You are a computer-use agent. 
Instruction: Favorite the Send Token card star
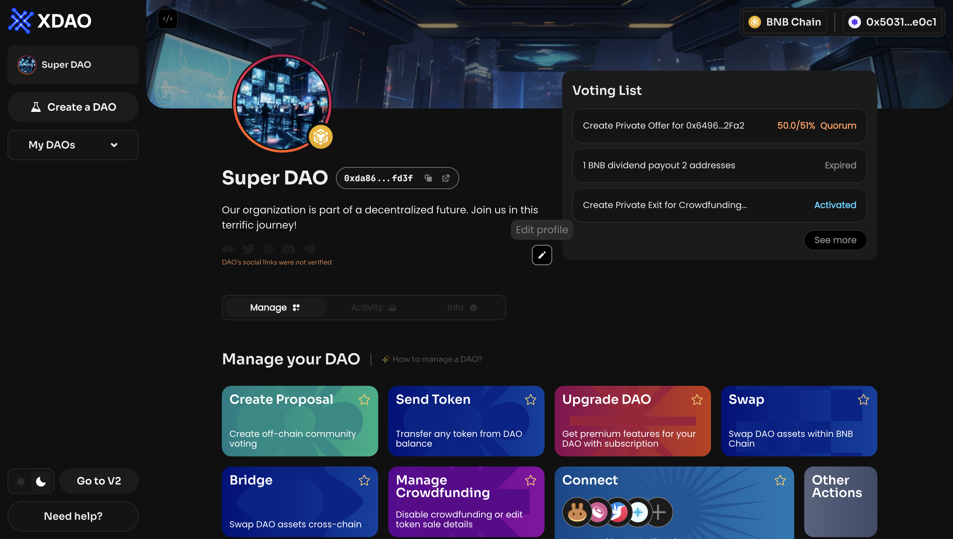(530, 400)
